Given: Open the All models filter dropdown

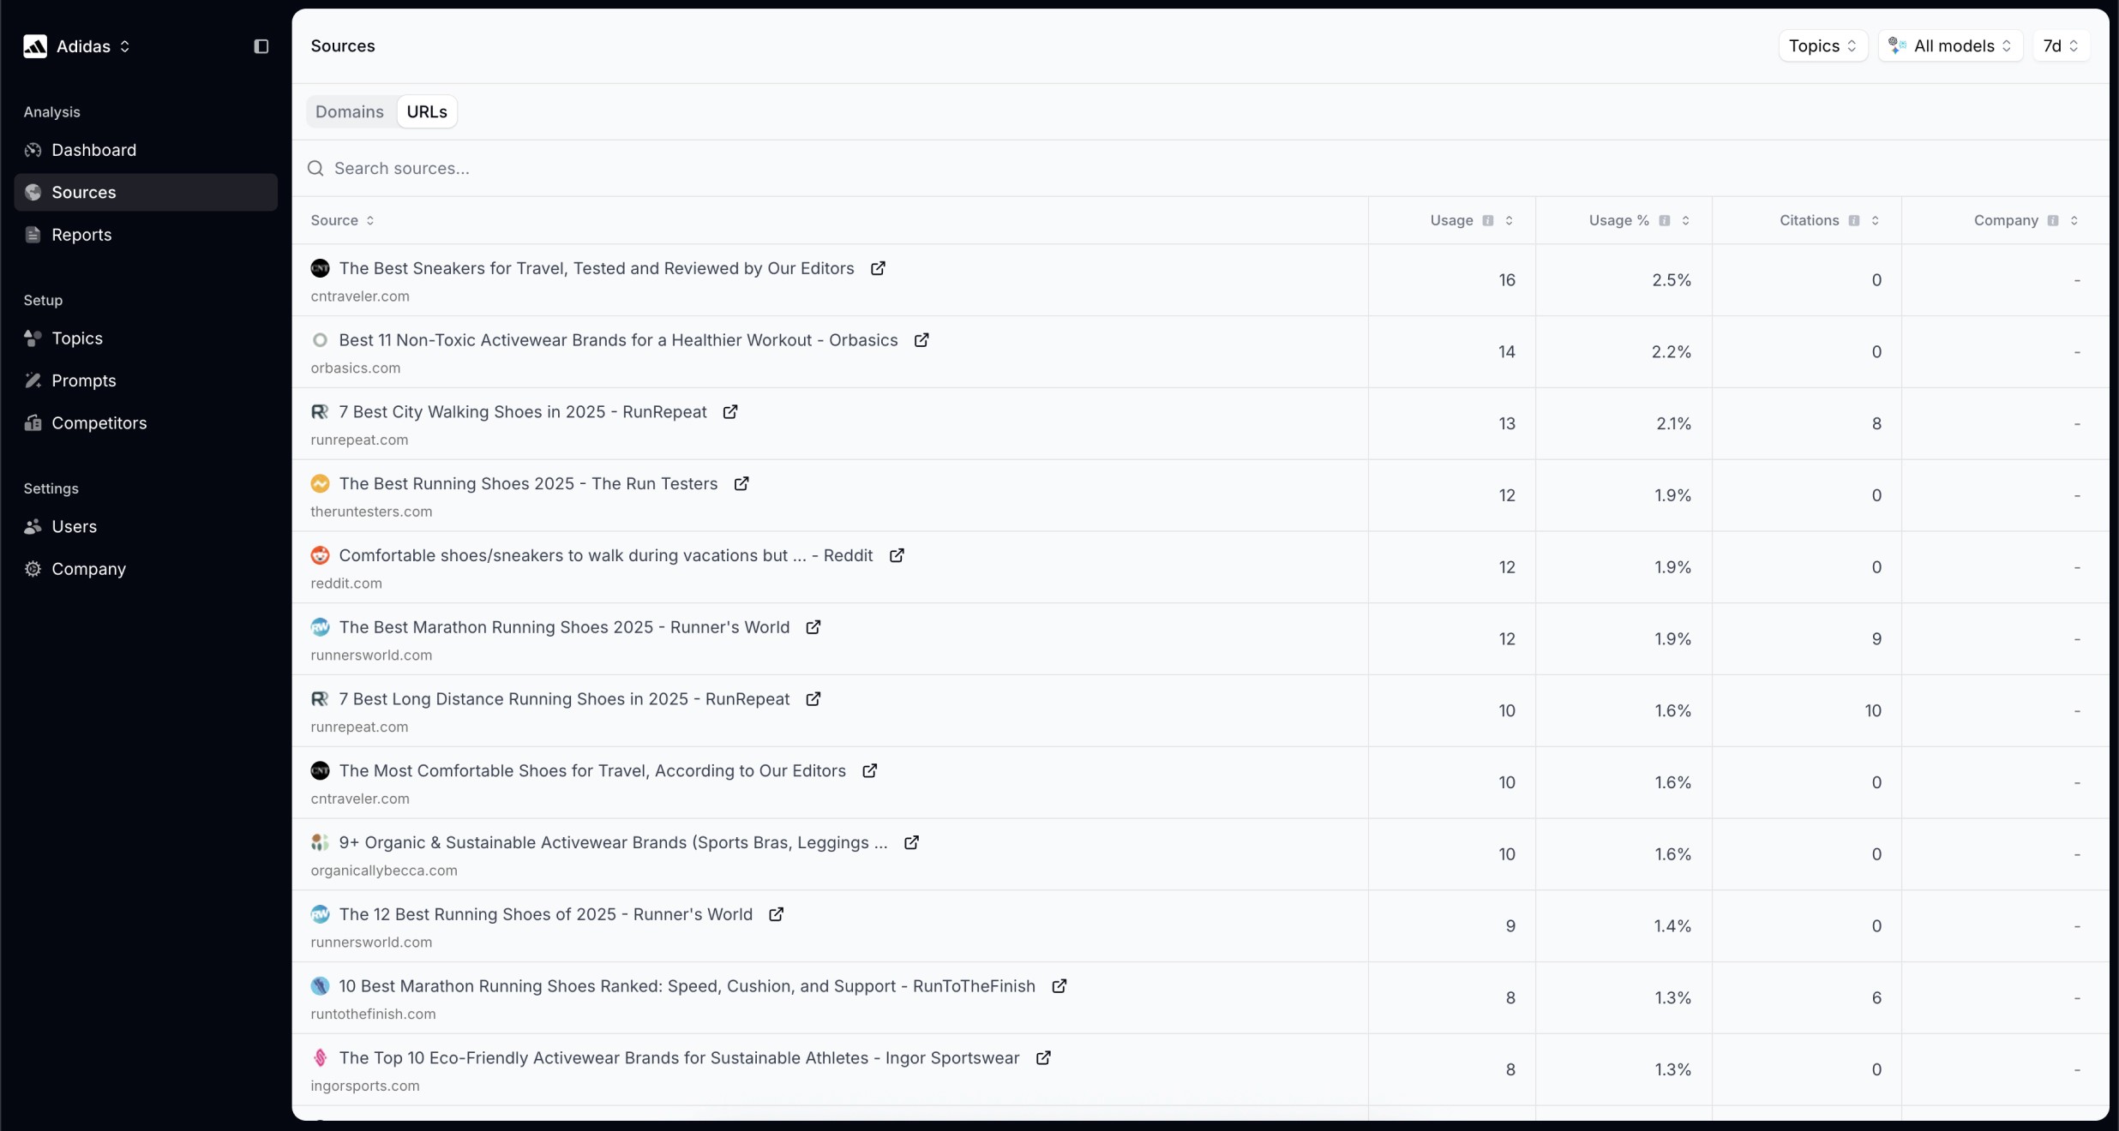Looking at the screenshot, I should 1950,46.
